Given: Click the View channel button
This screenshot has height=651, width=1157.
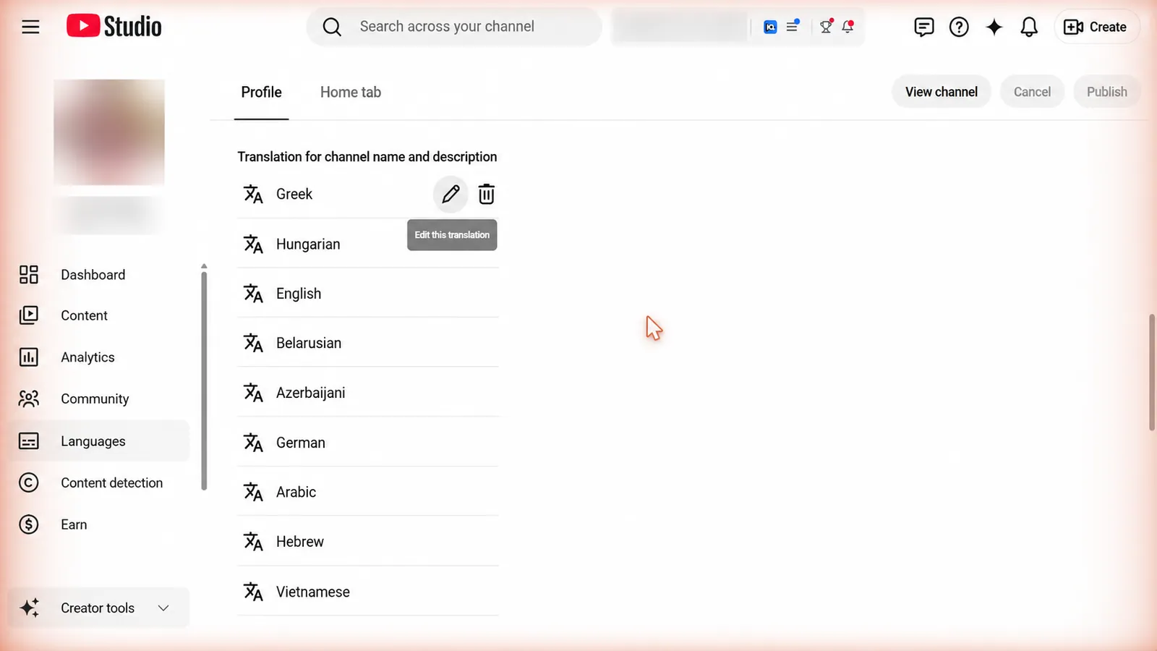Looking at the screenshot, I should pyautogui.click(x=942, y=92).
